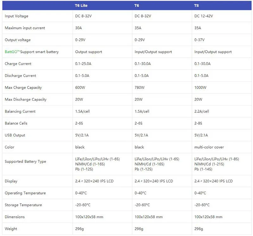
Task: Select the Balance Cells row label
Action: 16,123
